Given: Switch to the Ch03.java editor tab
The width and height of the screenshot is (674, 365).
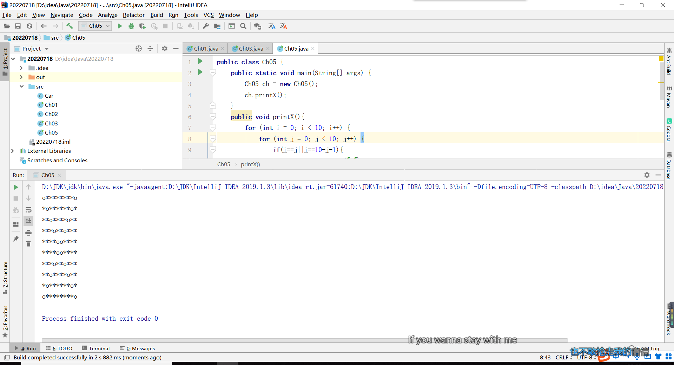Looking at the screenshot, I should point(251,48).
